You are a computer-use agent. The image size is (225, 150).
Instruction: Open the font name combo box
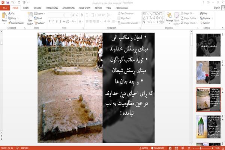[x=56, y=15]
